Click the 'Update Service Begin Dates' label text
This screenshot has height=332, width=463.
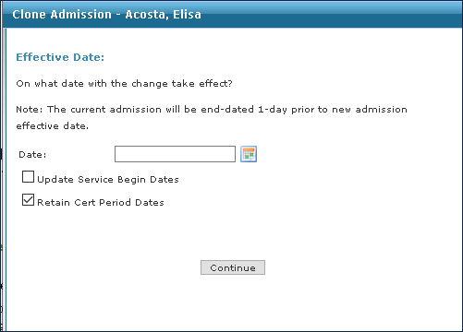tap(108, 179)
